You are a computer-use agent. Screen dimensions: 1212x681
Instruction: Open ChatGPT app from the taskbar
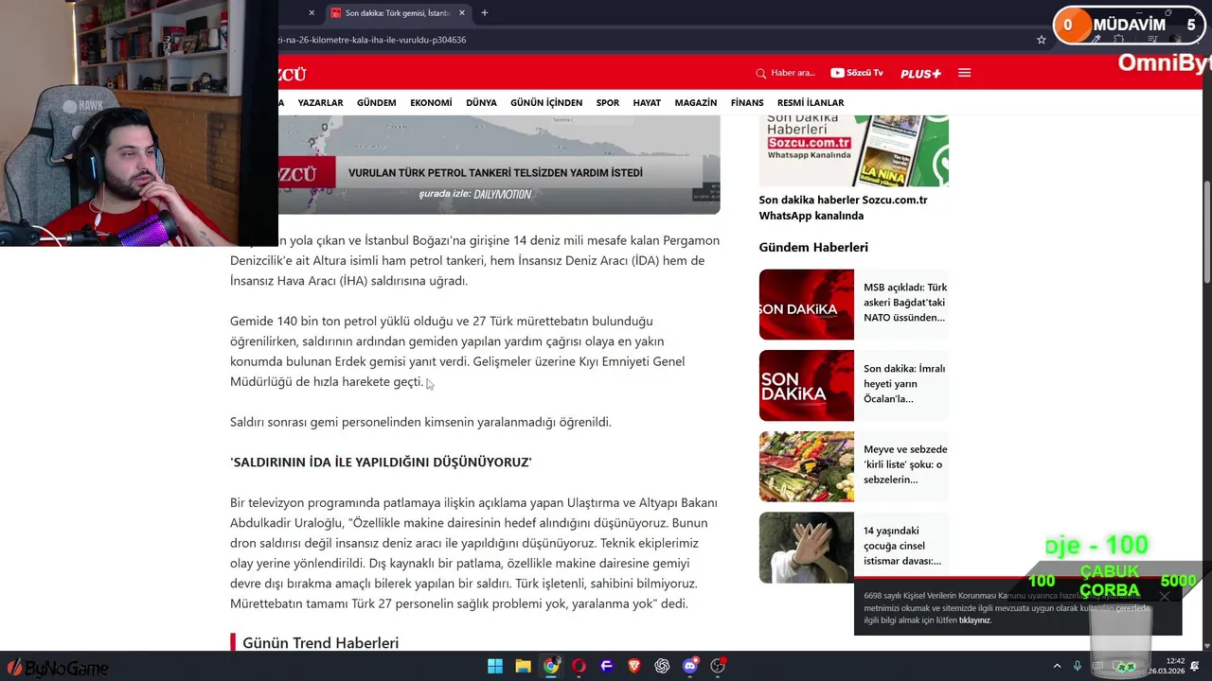click(662, 666)
